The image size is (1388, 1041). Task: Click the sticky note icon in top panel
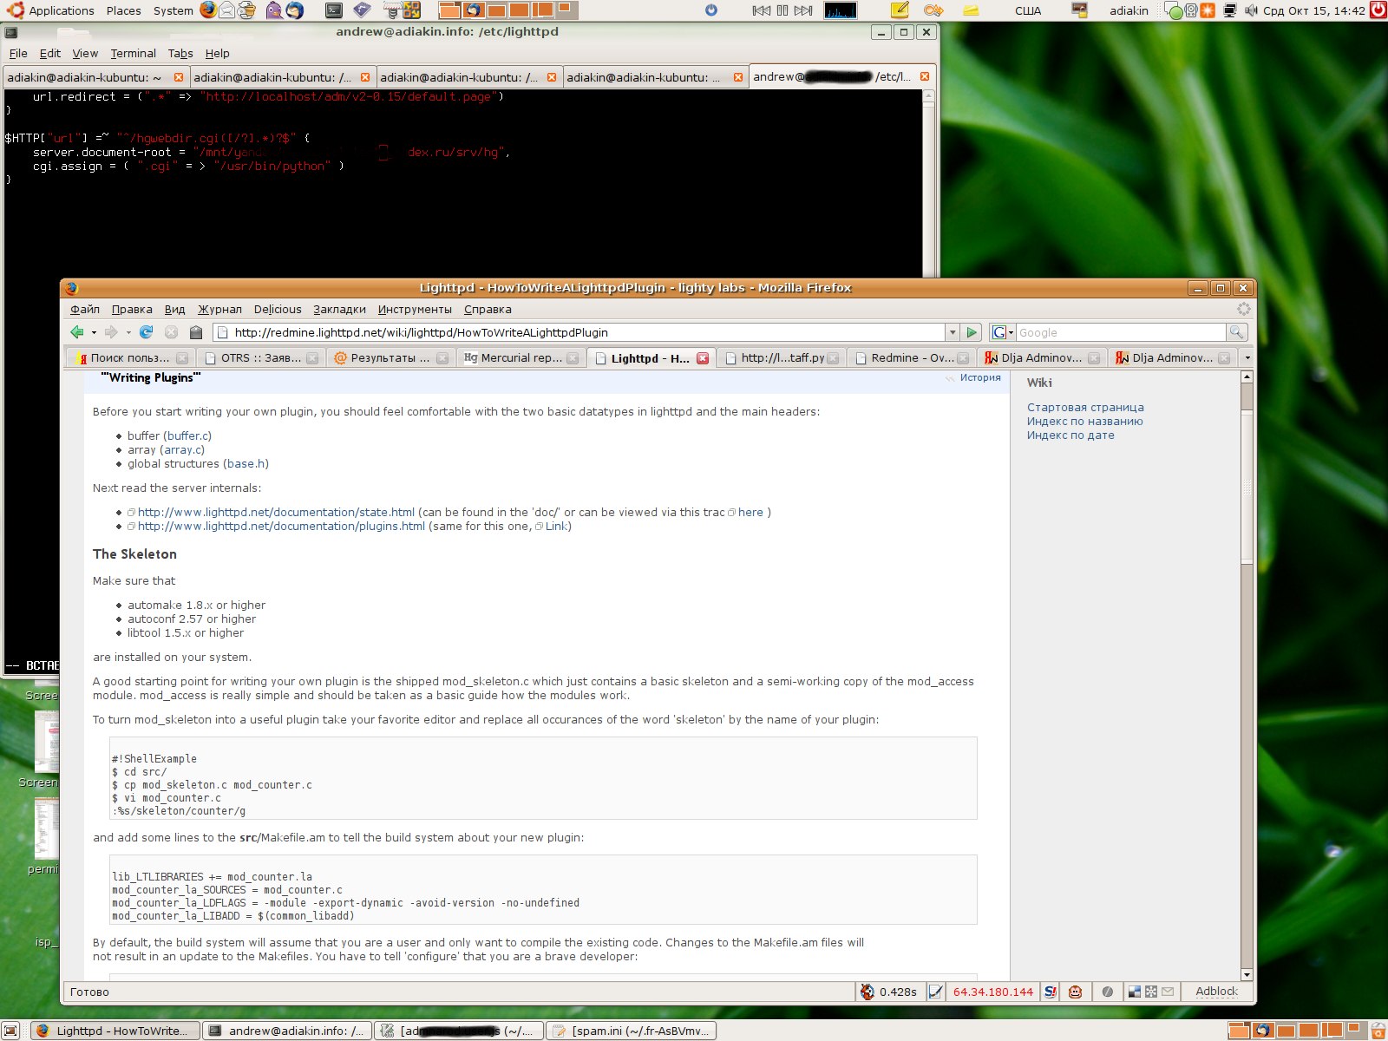click(x=900, y=10)
